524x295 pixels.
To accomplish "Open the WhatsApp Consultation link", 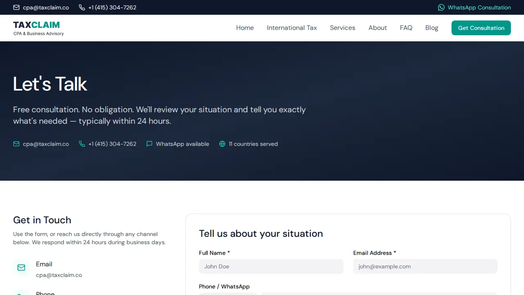I will coord(474,7).
